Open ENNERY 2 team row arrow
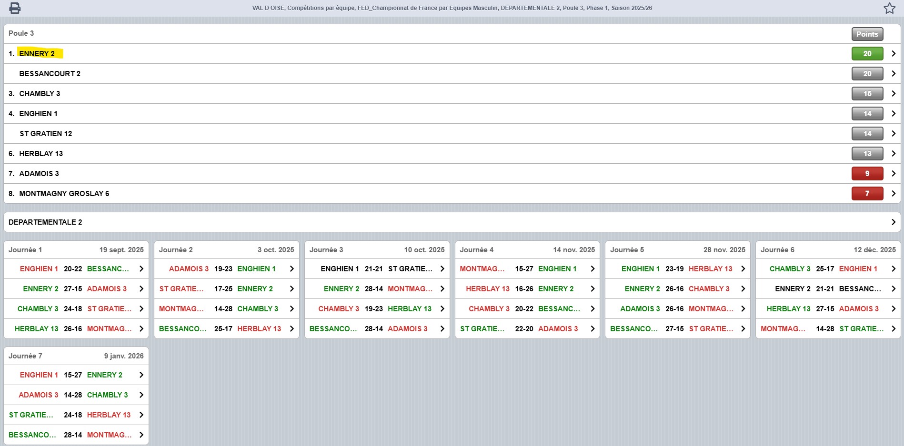Viewport: 904px width, 446px height. [893, 54]
